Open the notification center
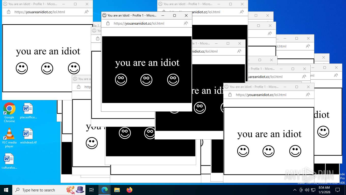This screenshot has width=346, height=195. (338, 190)
